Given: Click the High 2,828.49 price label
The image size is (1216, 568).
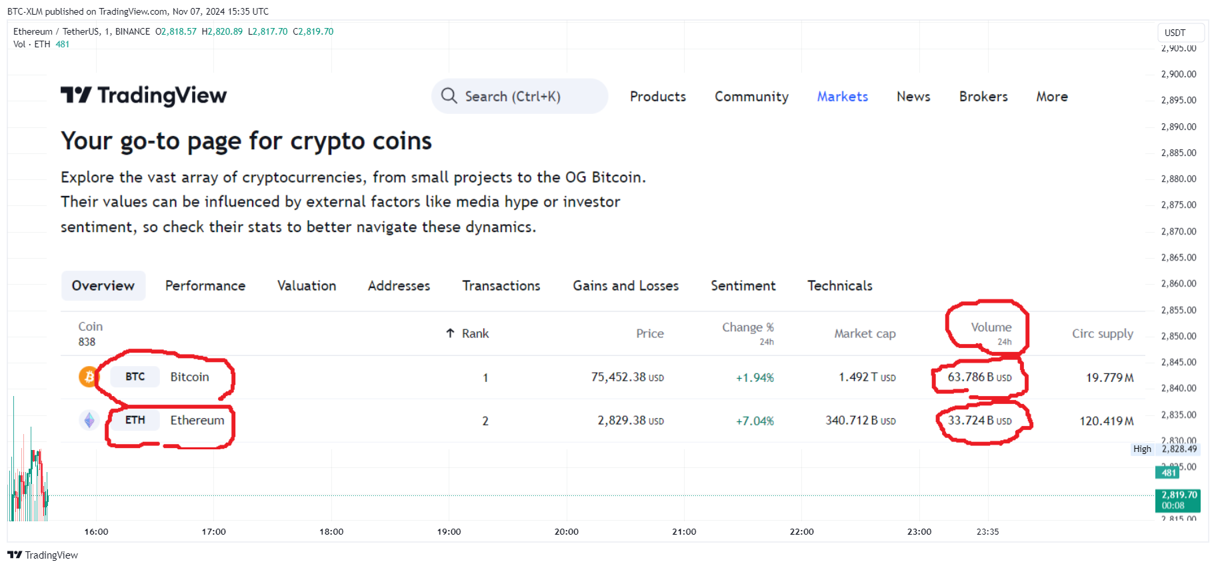Looking at the screenshot, I should 1165,449.
